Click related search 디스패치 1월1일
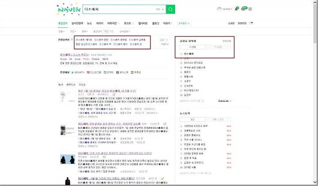Image resolution: width=318 pixels, height=186 pixels. click(84, 40)
